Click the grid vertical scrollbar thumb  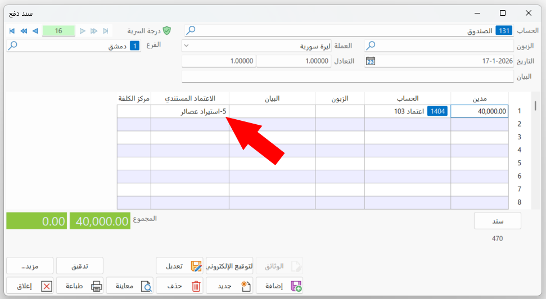coord(535,106)
